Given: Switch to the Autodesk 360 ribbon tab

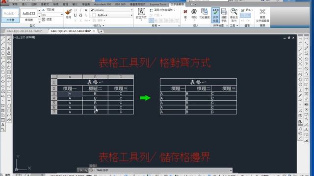Looking at the screenshot, I should (x=103, y=4).
